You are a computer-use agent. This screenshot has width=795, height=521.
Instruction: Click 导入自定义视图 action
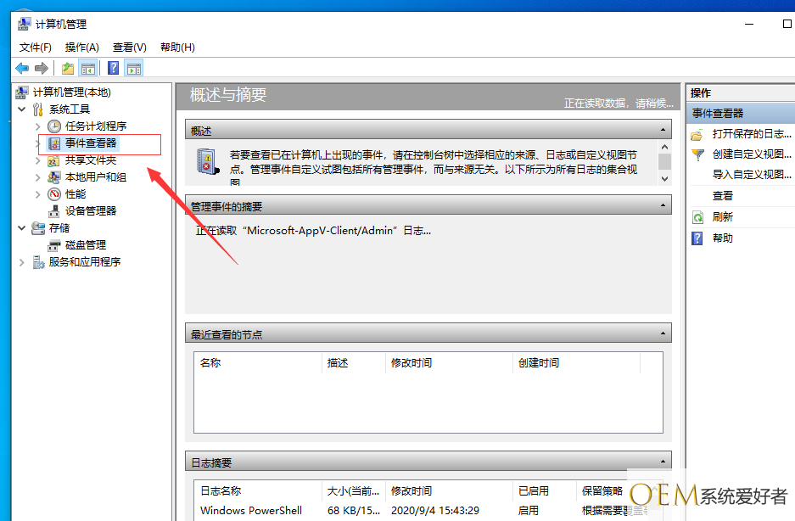[751, 175]
